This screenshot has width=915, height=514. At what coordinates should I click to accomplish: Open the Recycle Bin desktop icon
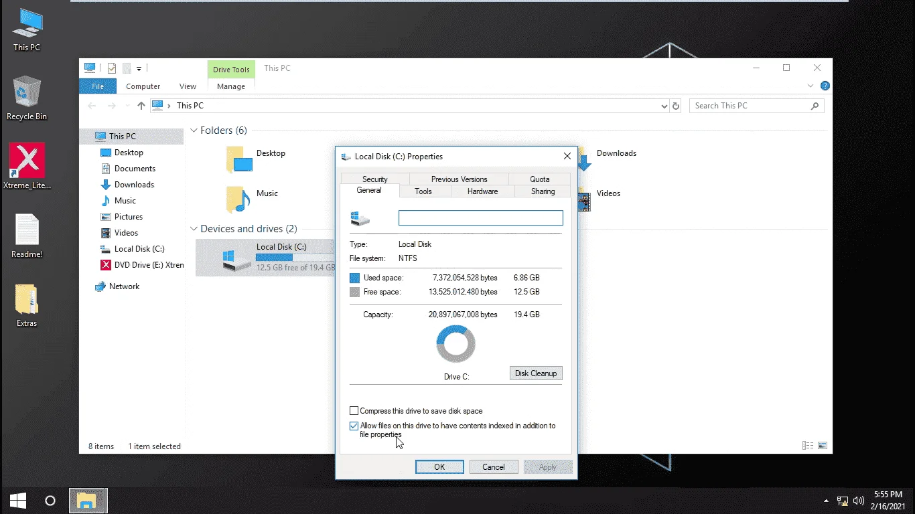27,98
